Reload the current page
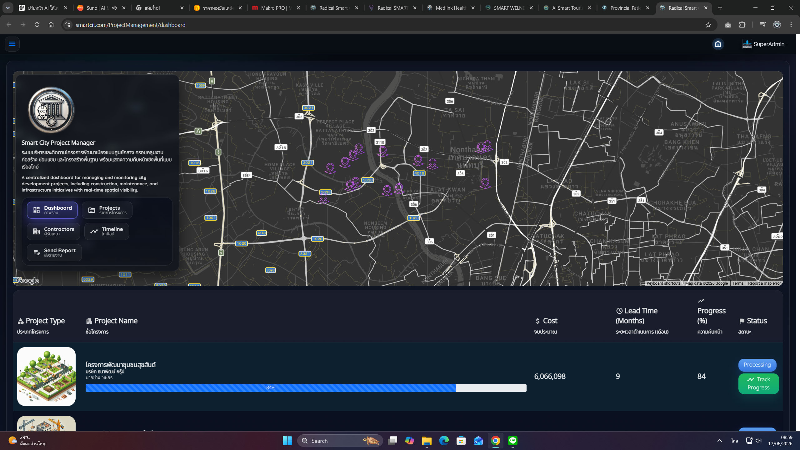 tap(37, 25)
